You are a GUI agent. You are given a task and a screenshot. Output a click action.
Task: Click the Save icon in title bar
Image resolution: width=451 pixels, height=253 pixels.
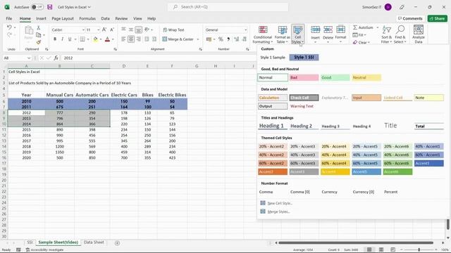coord(50,7)
